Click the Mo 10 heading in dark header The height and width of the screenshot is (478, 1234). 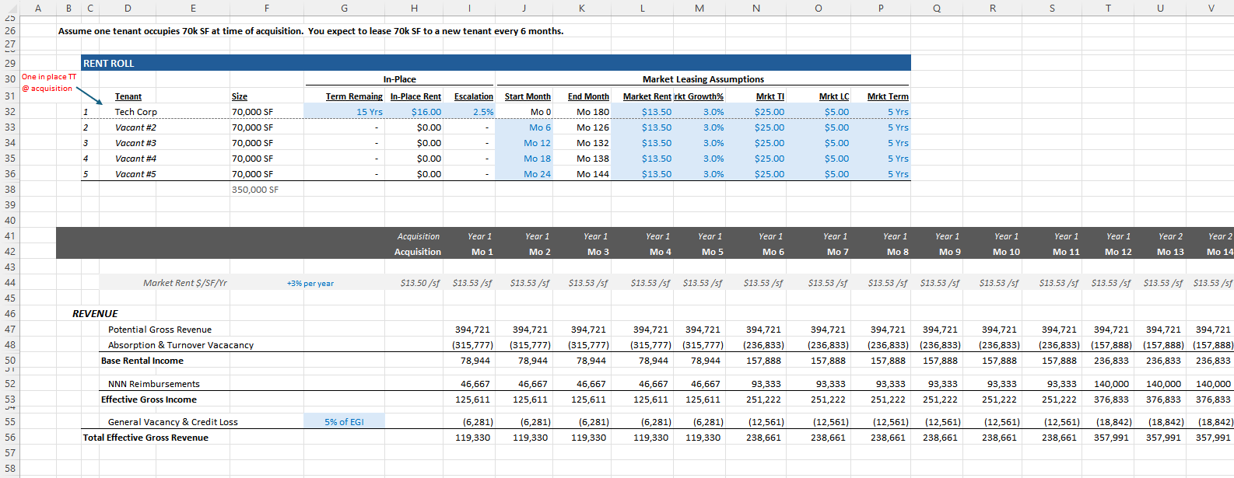click(1005, 252)
